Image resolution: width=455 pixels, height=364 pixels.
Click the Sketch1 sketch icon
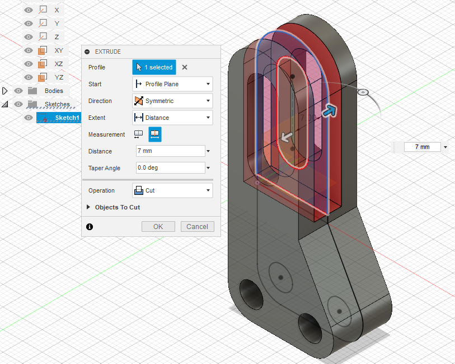pos(43,118)
